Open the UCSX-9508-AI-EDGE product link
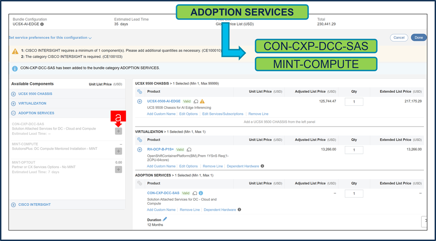The image size is (436, 241). 164,101
